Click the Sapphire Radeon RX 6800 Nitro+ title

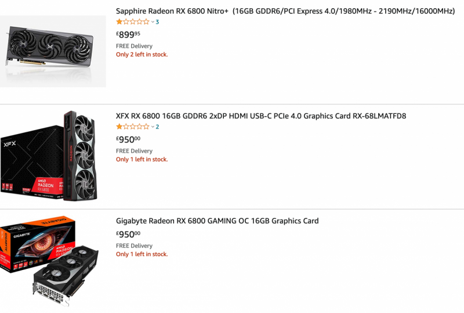coord(285,11)
